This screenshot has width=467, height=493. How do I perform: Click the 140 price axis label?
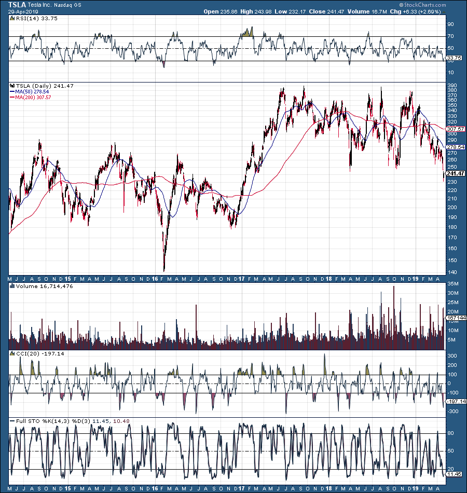[x=452, y=272]
